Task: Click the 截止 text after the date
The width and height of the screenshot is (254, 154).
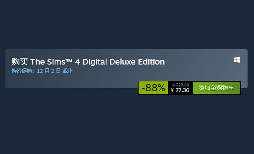Action: tap(68, 71)
